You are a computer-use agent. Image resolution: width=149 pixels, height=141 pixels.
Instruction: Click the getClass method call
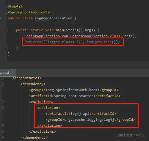click(x=103, y=42)
